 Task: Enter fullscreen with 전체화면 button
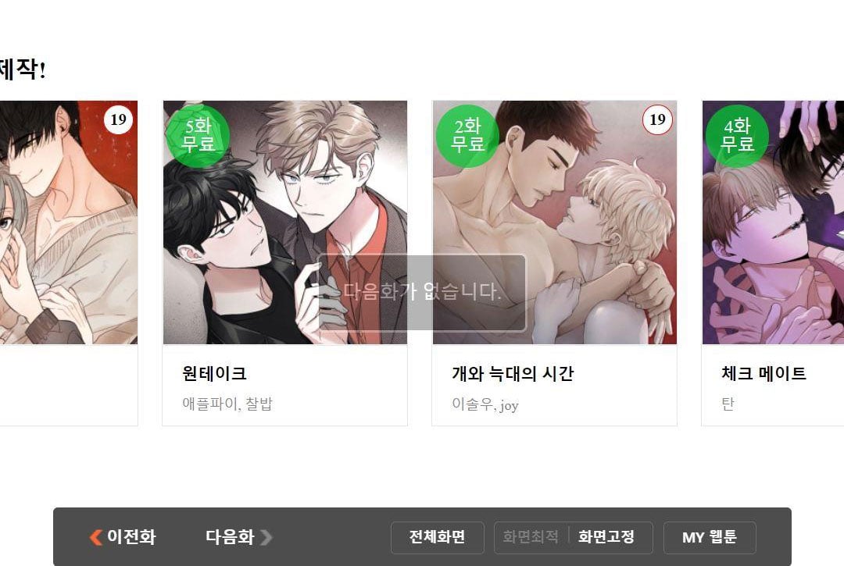click(437, 537)
